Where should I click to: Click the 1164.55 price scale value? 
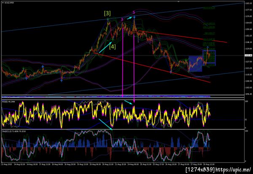248,23
